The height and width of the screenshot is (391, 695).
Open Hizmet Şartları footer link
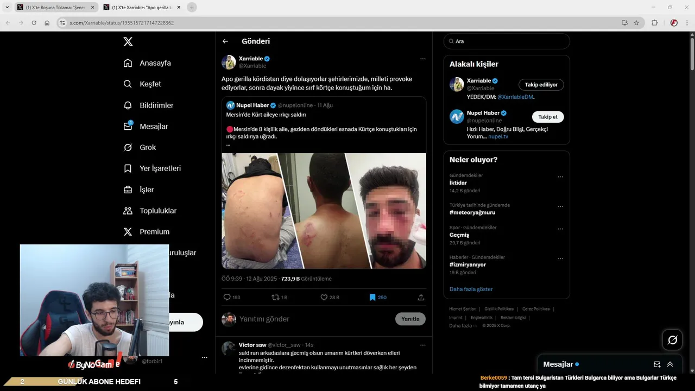click(x=463, y=309)
